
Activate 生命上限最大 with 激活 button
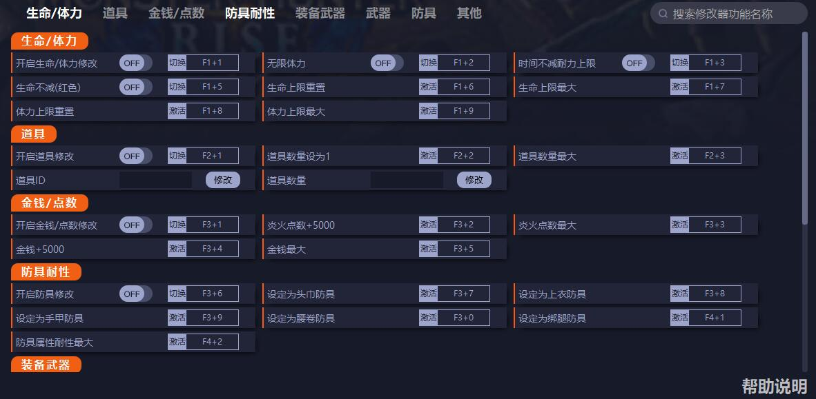679,88
